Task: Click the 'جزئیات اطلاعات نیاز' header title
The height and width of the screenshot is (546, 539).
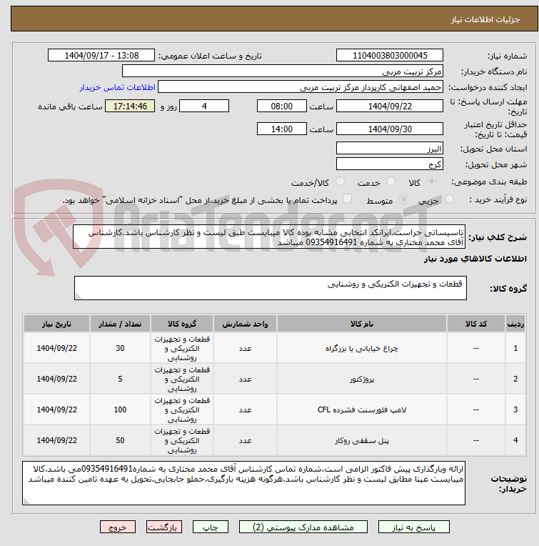Action: (485, 19)
